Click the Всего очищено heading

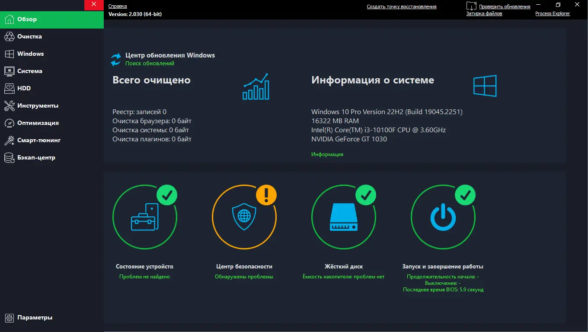click(151, 80)
